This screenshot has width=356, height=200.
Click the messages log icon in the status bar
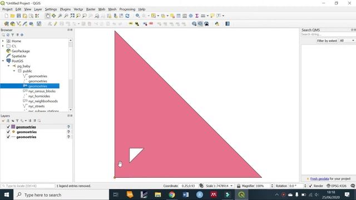pyautogui.click(x=353, y=186)
